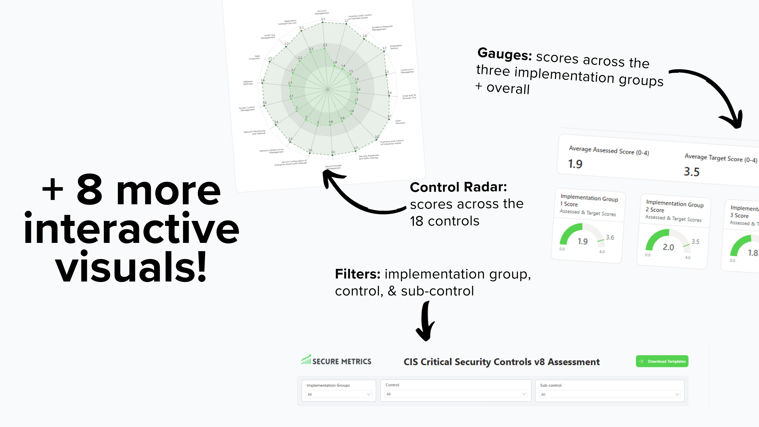Click the Account Management label on radar
Viewport: 759px width, 427px height.
(x=322, y=12)
